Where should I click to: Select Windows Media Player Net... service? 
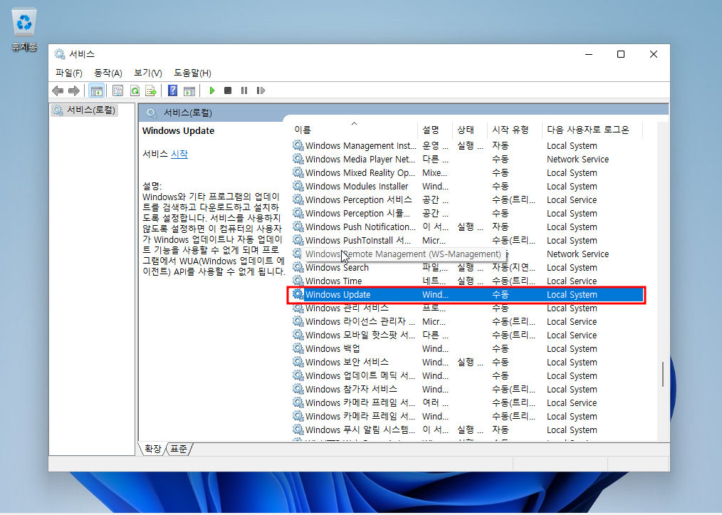coord(467,159)
